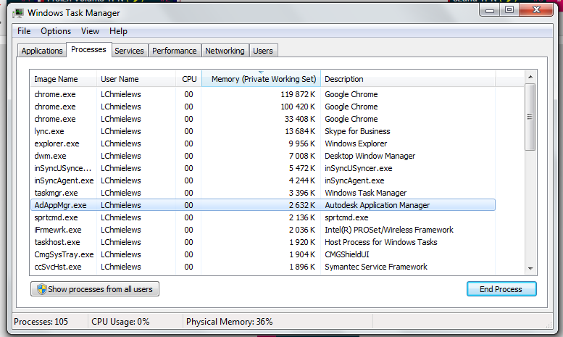Open the Help menu

pyautogui.click(x=118, y=31)
